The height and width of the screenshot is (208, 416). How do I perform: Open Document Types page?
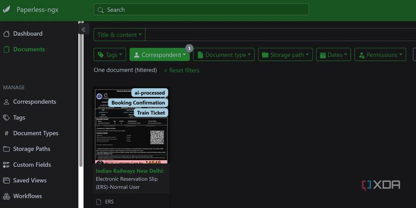pyautogui.click(x=36, y=133)
